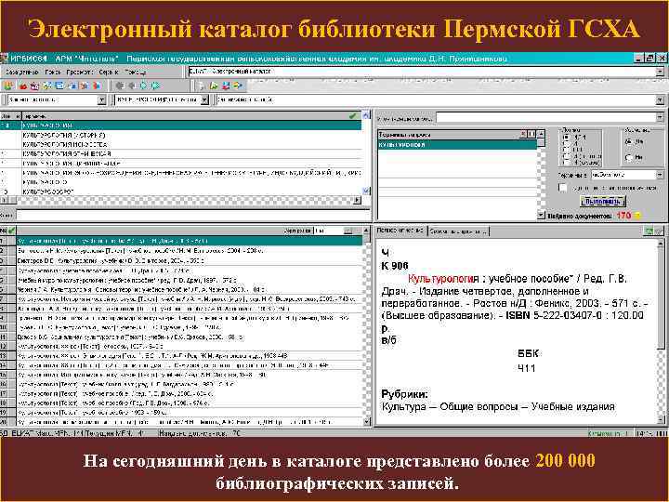Select Усечение radio option Да
This screenshot has width=669, height=502.
pyautogui.click(x=628, y=141)
